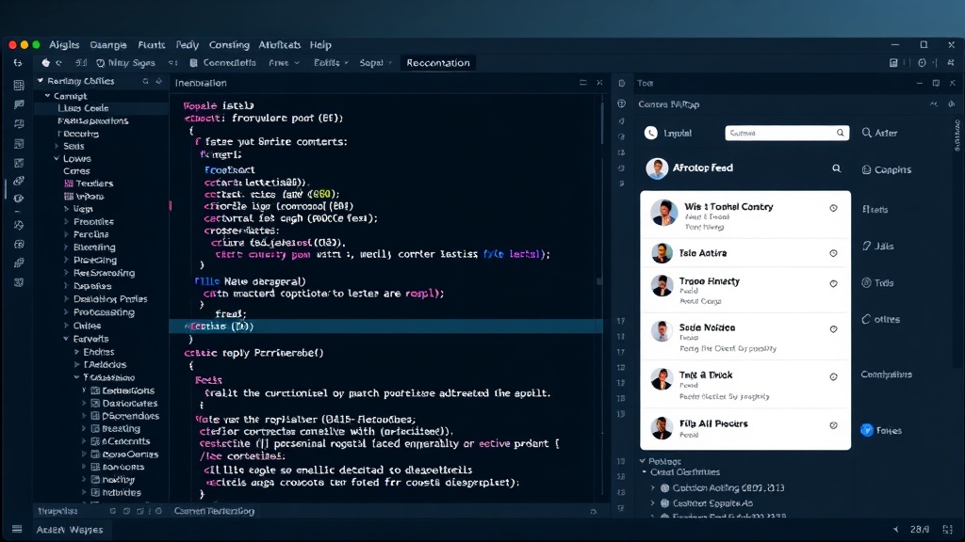
Task: Toggle the circle icon on Wis 1 Tophel Contry row
Action: [833, 208]
